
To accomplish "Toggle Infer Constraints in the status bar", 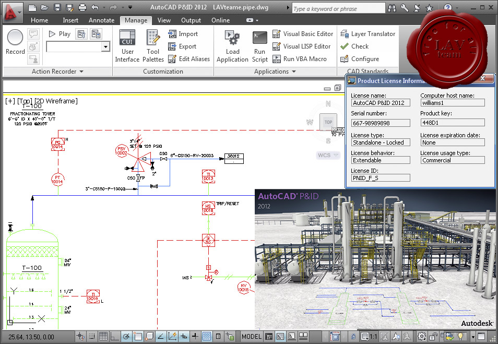I will click(x=81, y=336).
